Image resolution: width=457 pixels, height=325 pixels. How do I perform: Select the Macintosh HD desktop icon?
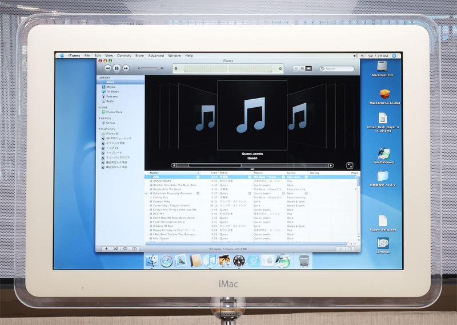(382, 69)
